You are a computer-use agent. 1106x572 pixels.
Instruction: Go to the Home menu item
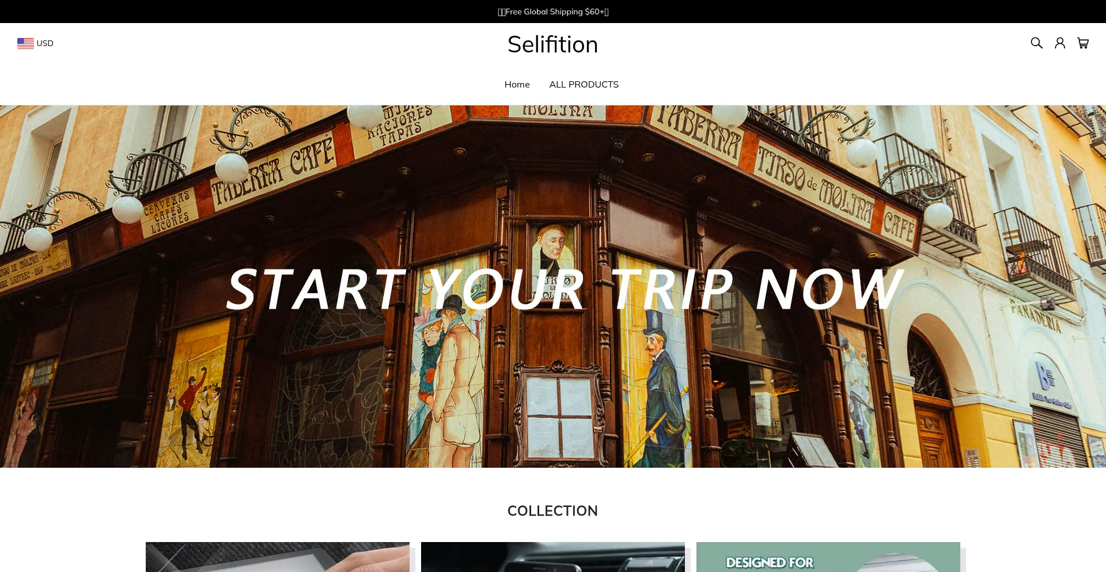(517, 84)
